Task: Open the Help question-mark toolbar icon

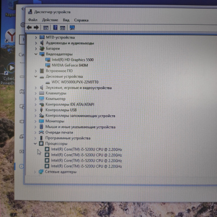Action: (x=55, y=27)
